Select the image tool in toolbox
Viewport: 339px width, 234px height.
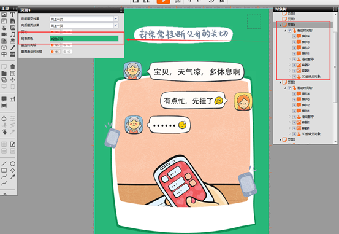[x=4, y=15]
